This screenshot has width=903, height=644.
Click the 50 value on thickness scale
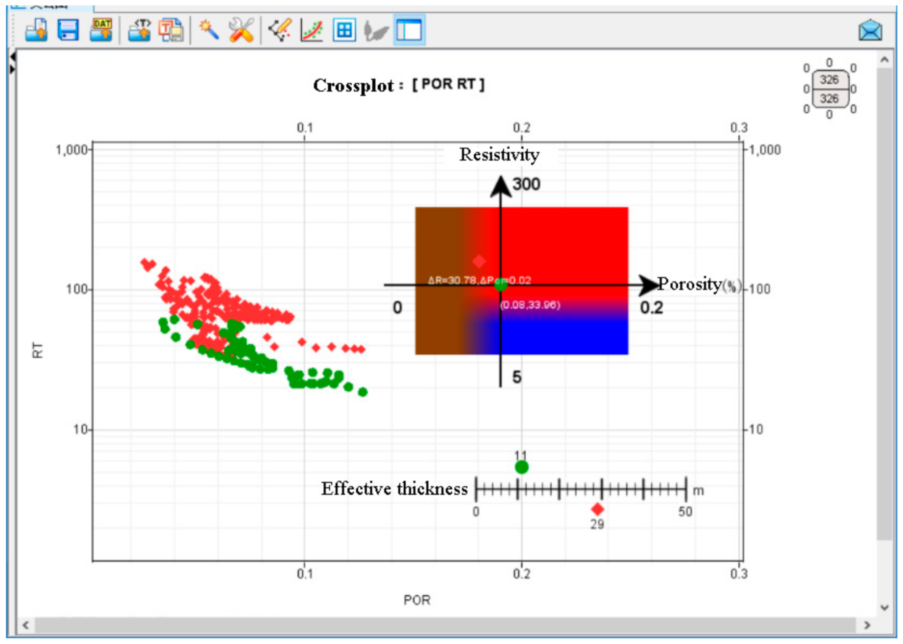pos(685,512)
